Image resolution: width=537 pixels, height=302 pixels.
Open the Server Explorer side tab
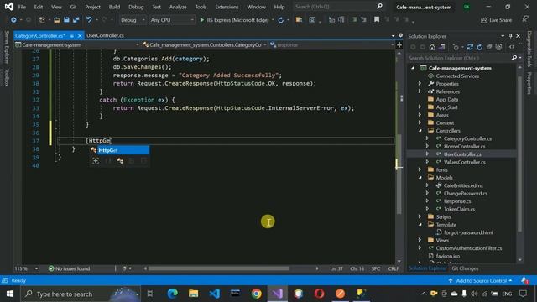[7, 47]
